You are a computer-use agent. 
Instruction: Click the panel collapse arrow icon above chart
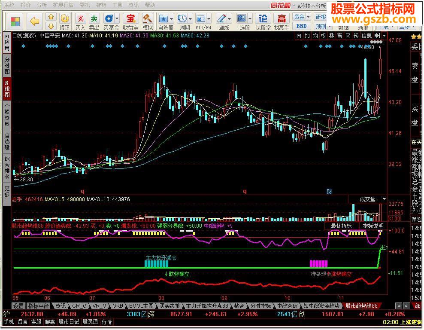click(x=377, y=36)
